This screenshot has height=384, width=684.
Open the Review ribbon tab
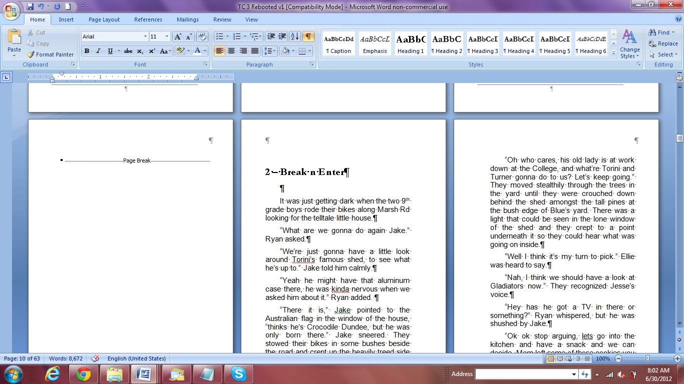[222, 19]
